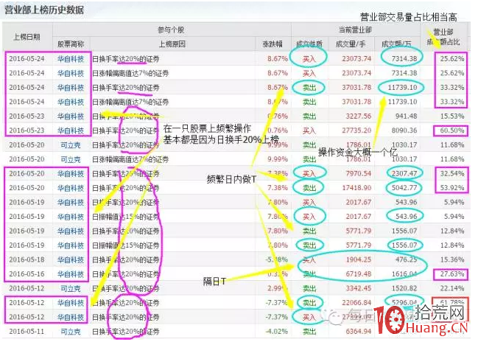Open 华自科技 link in the 60.50% row
This screenshot has height=342, width=478.
71,130
